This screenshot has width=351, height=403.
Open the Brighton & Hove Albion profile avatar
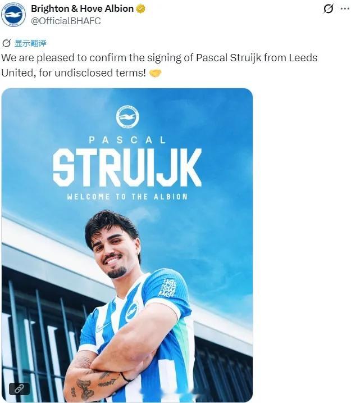point(13,15)
